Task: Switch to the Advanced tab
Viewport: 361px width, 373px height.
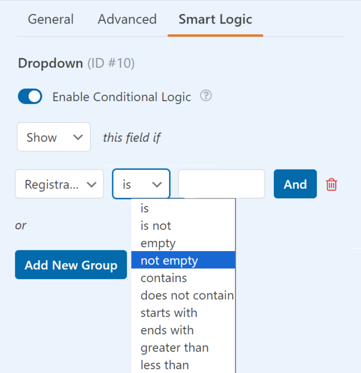Action: (127, 19)
